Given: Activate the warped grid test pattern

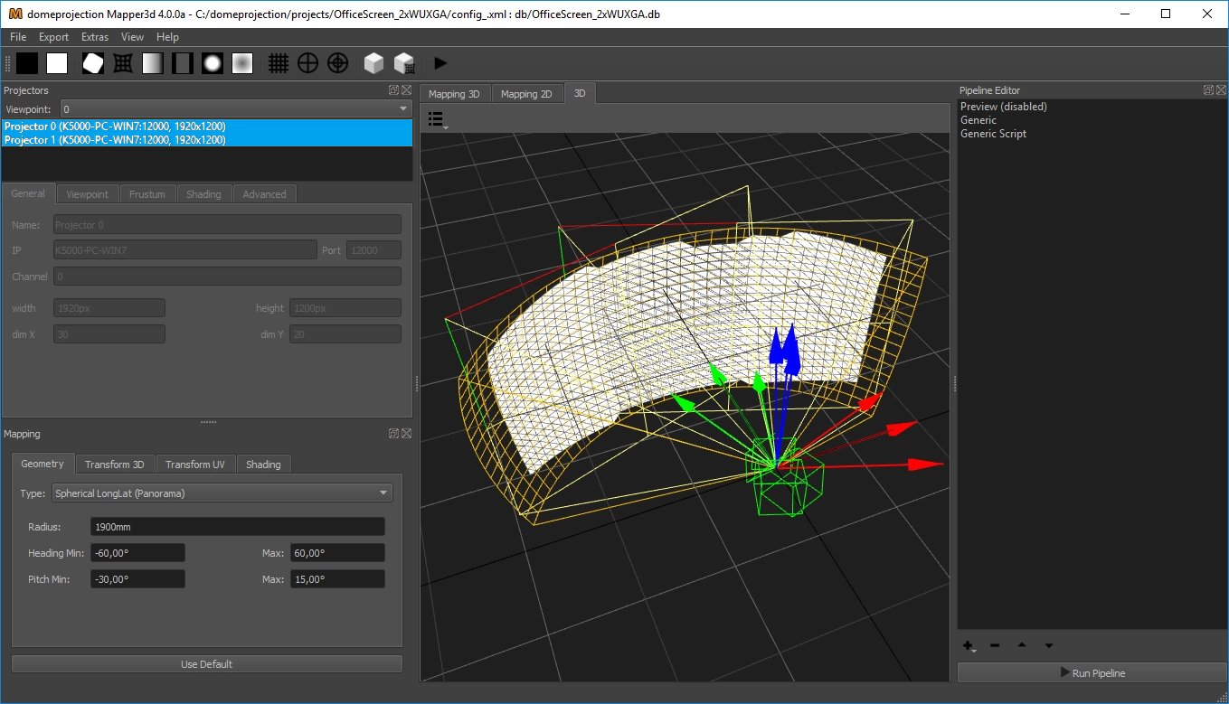Looking at the screenshot, I should tap(122, 62).
